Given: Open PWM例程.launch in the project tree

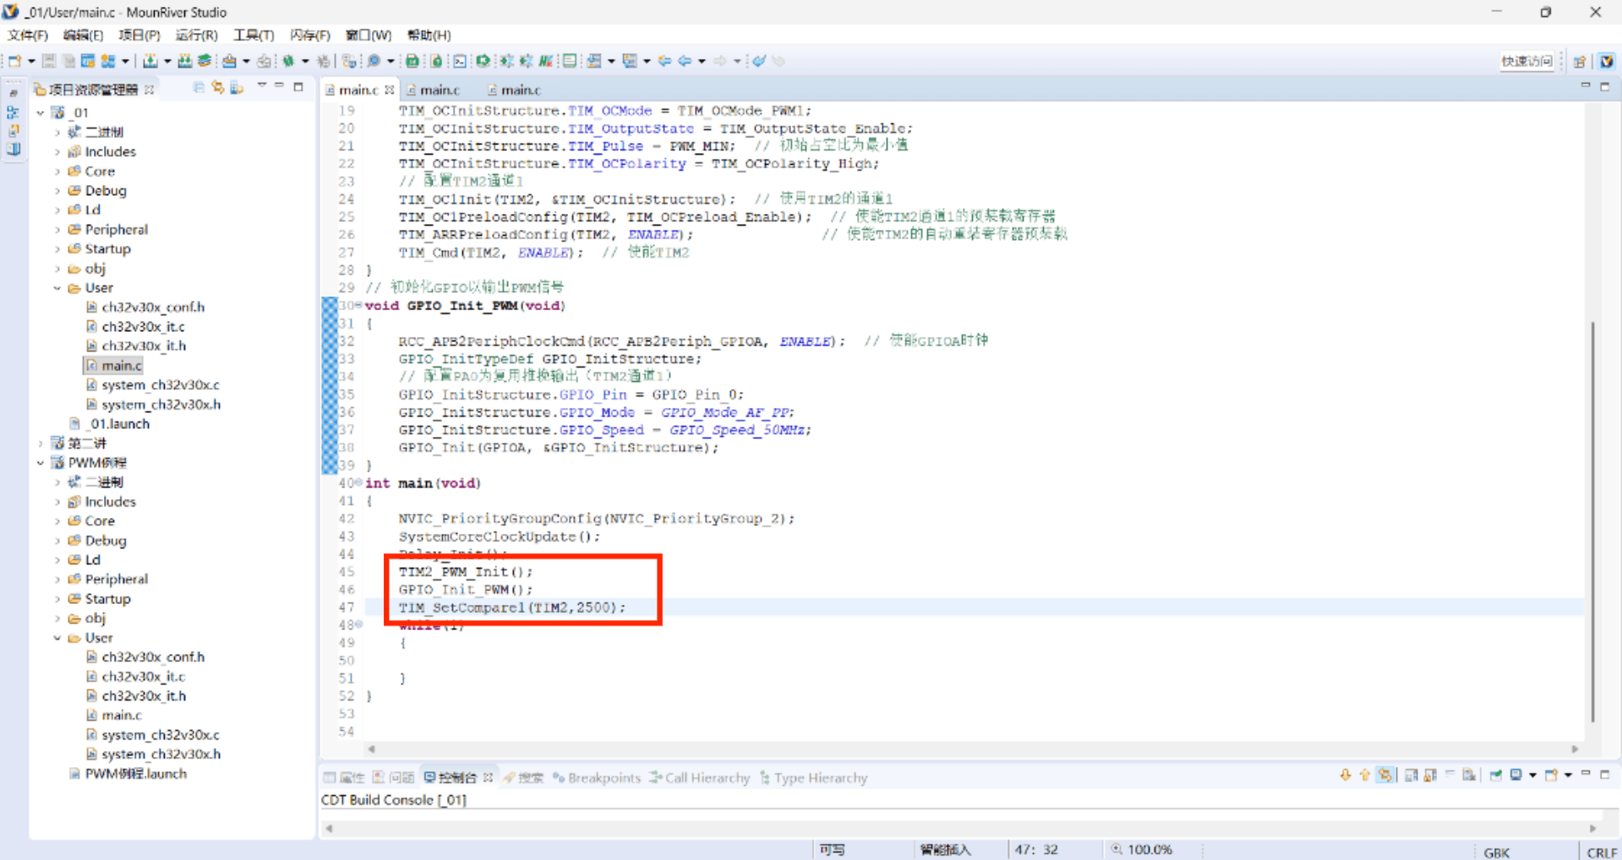Looking at the screenshot, I should pyautogui.click(x=135, y=774).
